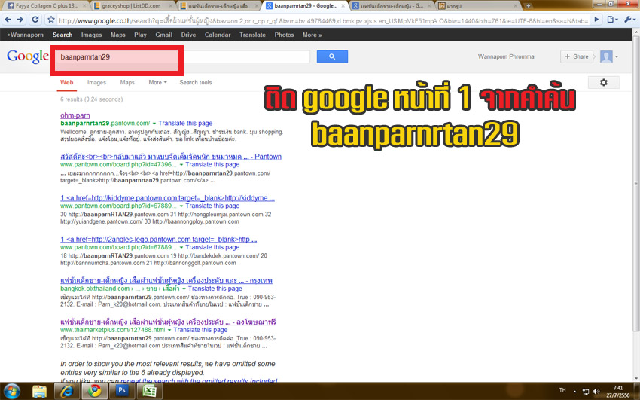This screenshot has height=400, width=640.
Task: Open result titled สวัสดีค่ะ - Pantown
Action: point(171,157)
